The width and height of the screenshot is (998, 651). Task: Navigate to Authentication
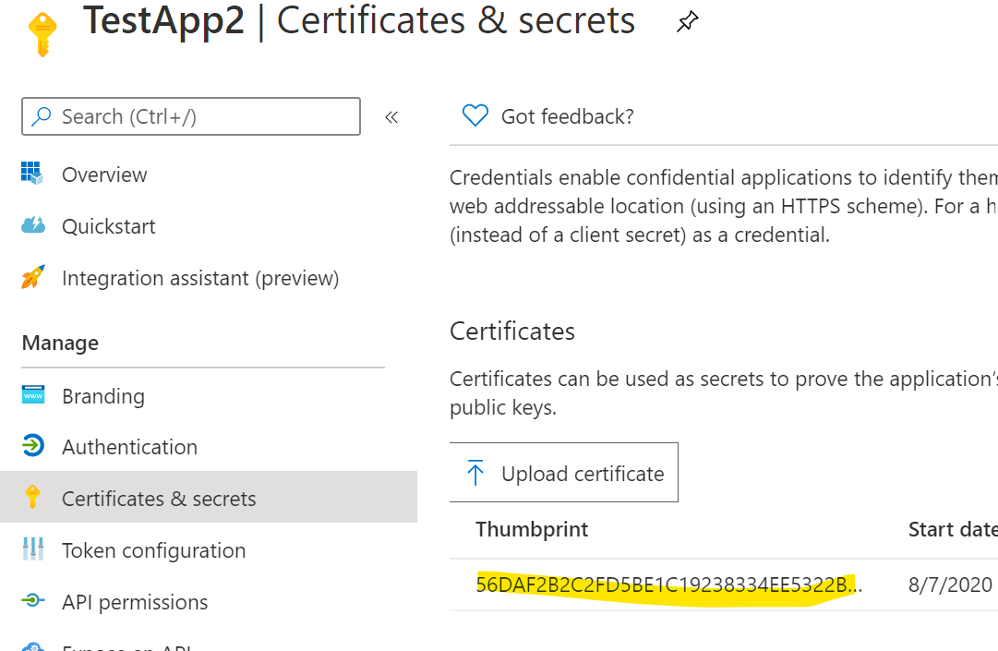tap(130, 447)
